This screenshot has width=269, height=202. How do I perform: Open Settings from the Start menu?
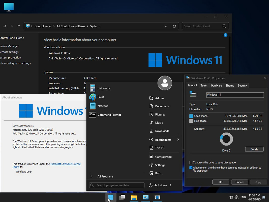pyautogui.click(x=157, y=165)
